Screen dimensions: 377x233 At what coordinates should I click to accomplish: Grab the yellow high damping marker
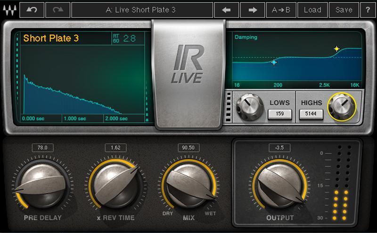[x=336, y=49]
